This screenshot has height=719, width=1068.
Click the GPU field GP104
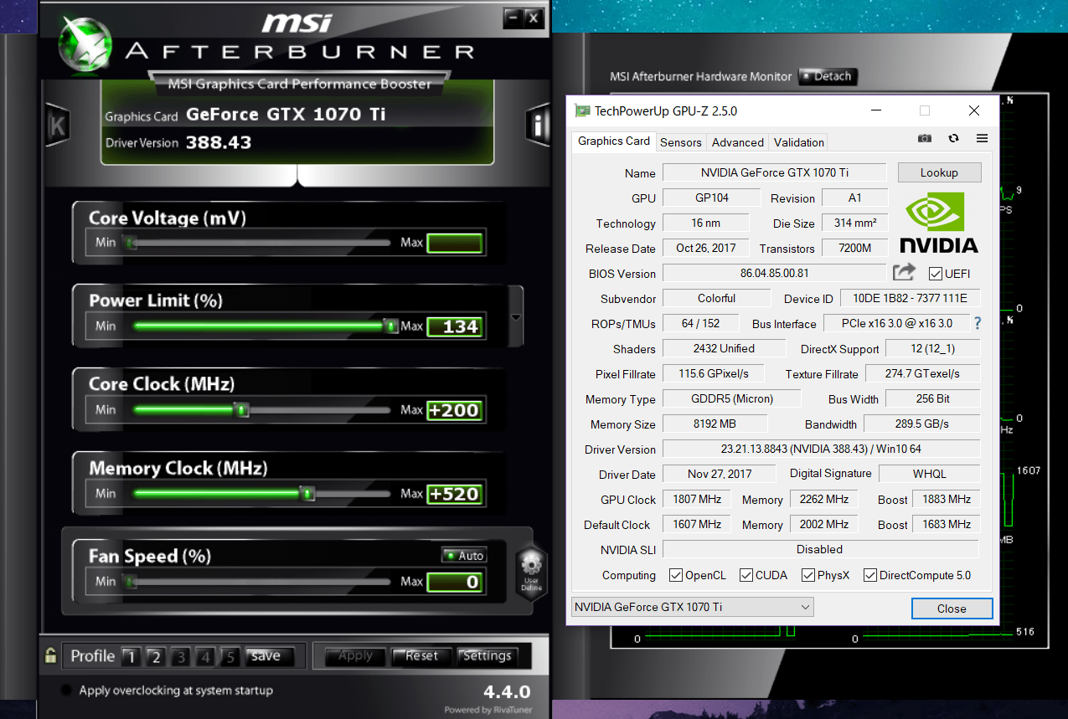[x=711, y=198]
